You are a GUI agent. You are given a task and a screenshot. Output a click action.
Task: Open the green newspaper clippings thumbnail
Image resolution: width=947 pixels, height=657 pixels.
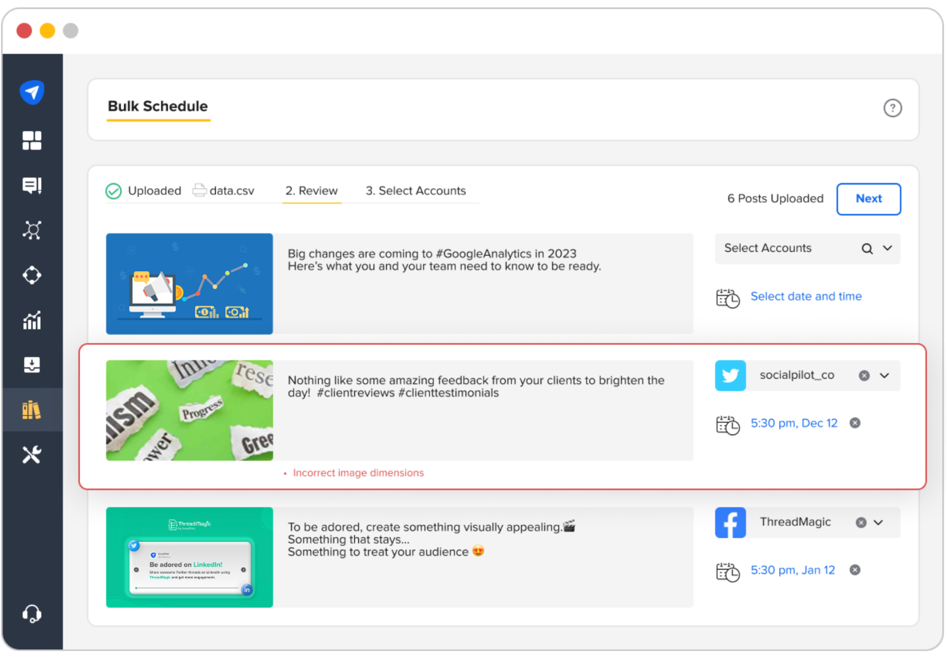click(x=190, y=410)
